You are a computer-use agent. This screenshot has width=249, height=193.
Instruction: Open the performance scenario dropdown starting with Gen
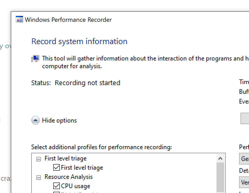point(244,159)
